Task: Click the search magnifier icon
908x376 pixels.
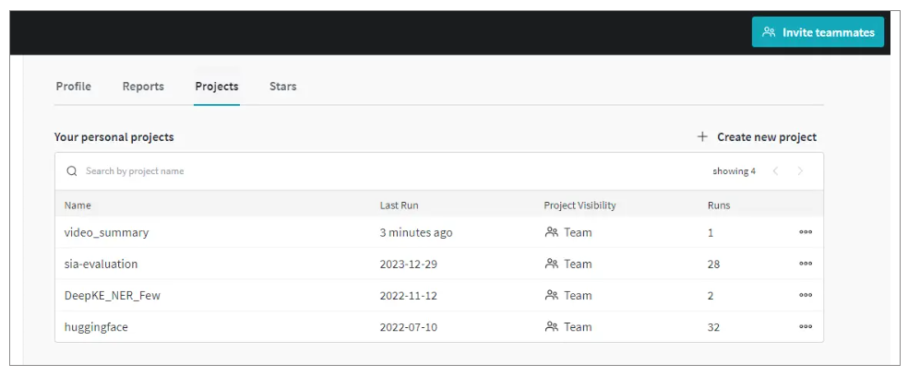Action: [x=72, y=171]
